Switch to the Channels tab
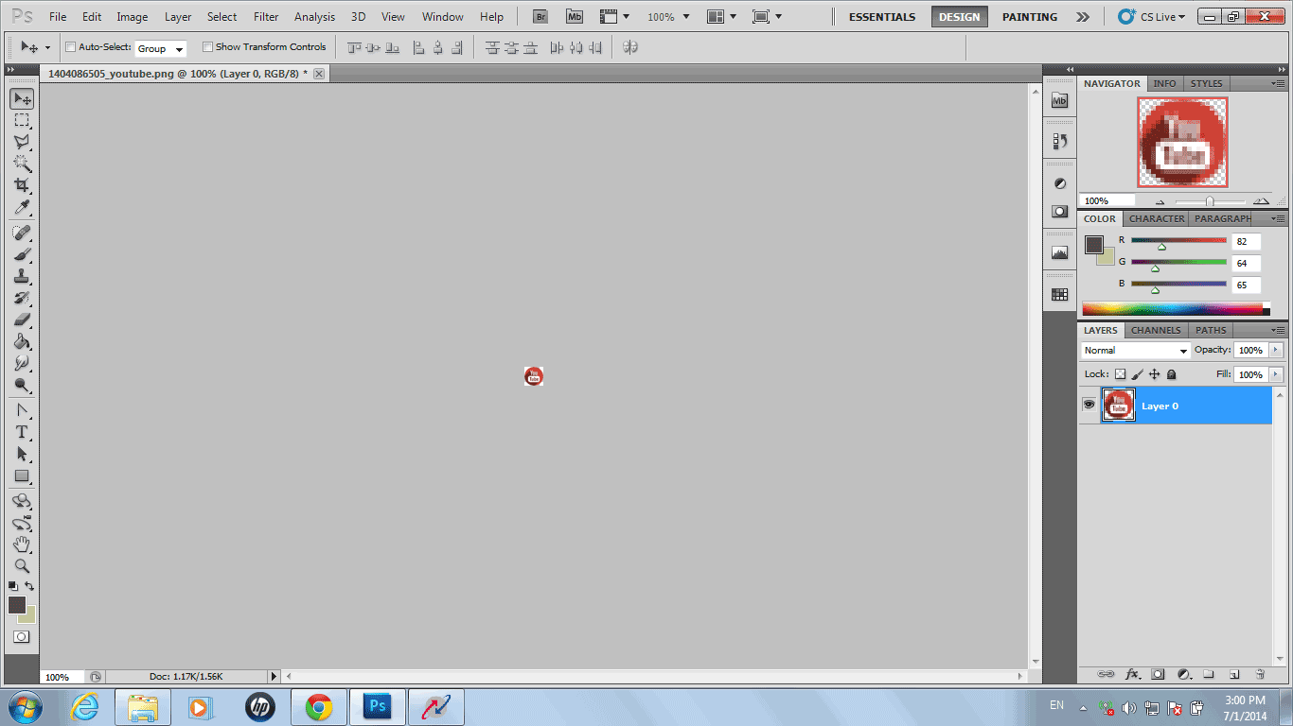 1155,330
